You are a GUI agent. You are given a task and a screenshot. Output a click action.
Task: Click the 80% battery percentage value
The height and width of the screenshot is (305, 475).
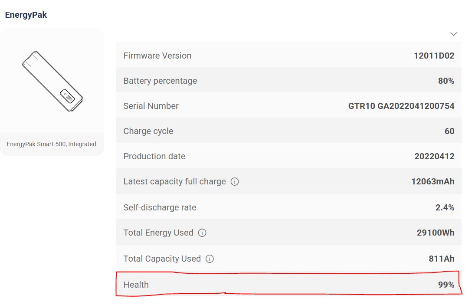point(446,81)
